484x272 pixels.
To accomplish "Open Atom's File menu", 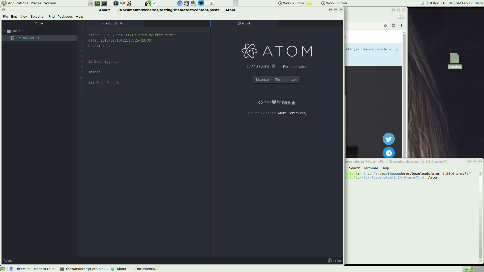I will point(6,16).
